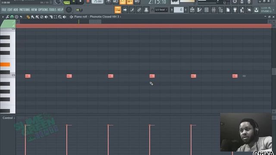This screenshot has width=276, height=155.
Task: Open the plugin picker plug icon
Action: 235,10
